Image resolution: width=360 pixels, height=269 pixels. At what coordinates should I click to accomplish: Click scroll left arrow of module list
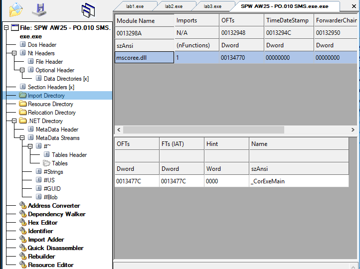click(119, 130)
